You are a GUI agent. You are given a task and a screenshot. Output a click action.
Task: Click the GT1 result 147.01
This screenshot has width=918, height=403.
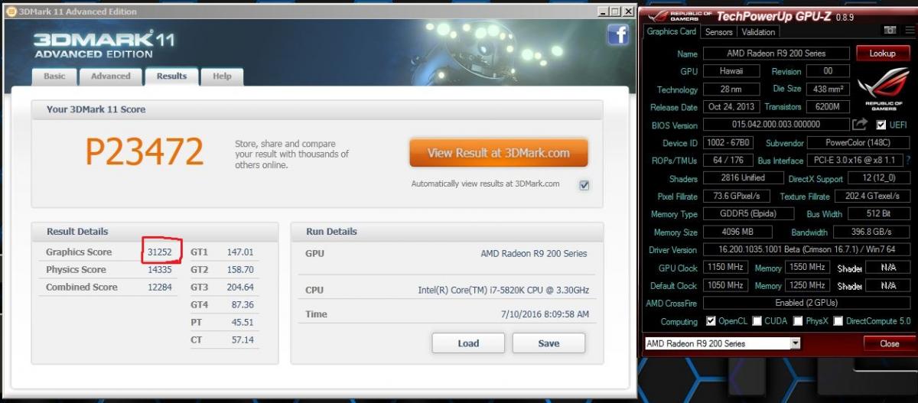click(x=240, y=252)
